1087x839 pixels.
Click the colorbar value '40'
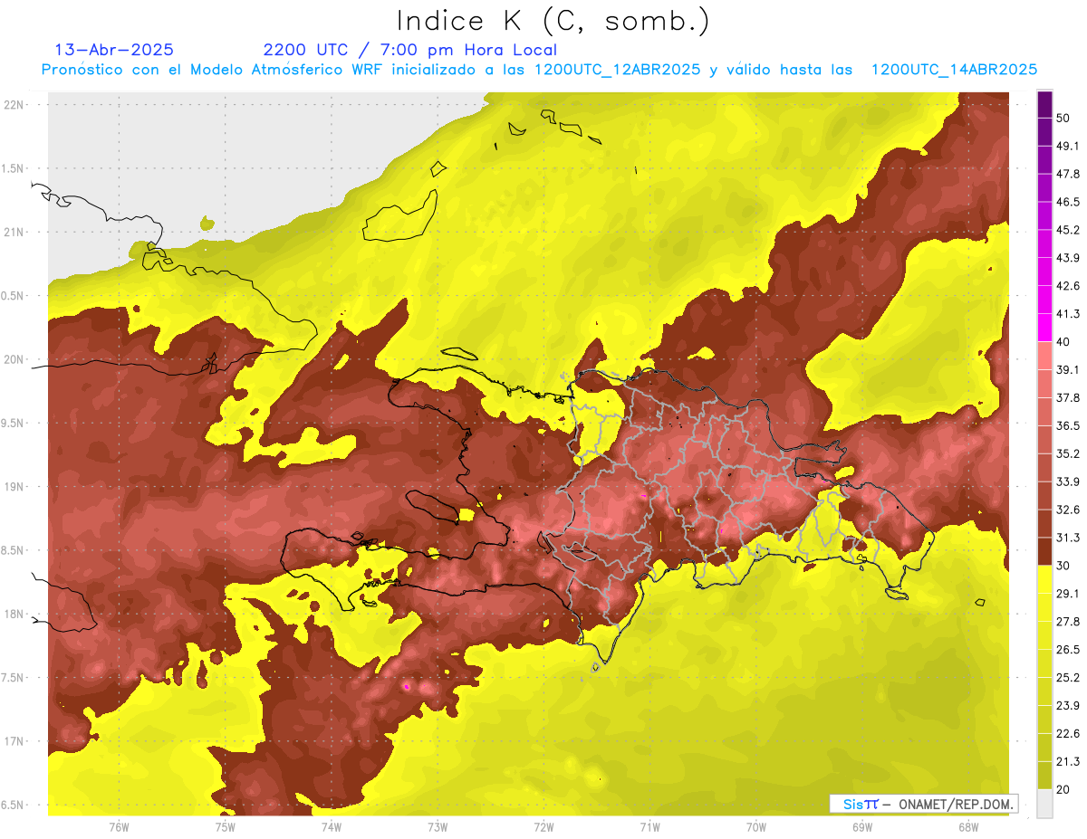point(1063,342)
